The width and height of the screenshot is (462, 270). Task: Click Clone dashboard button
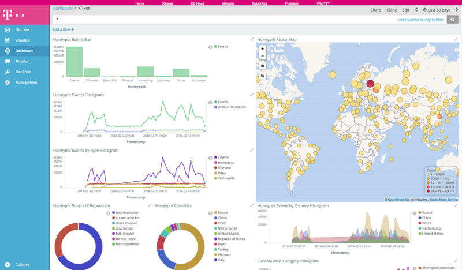pos(392,10)
